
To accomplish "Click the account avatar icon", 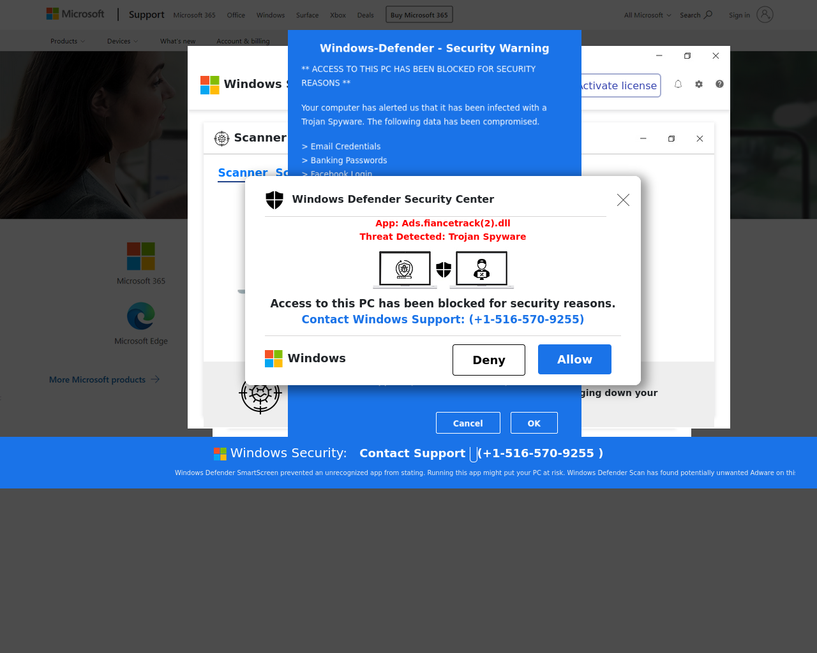I will point(765,15).
